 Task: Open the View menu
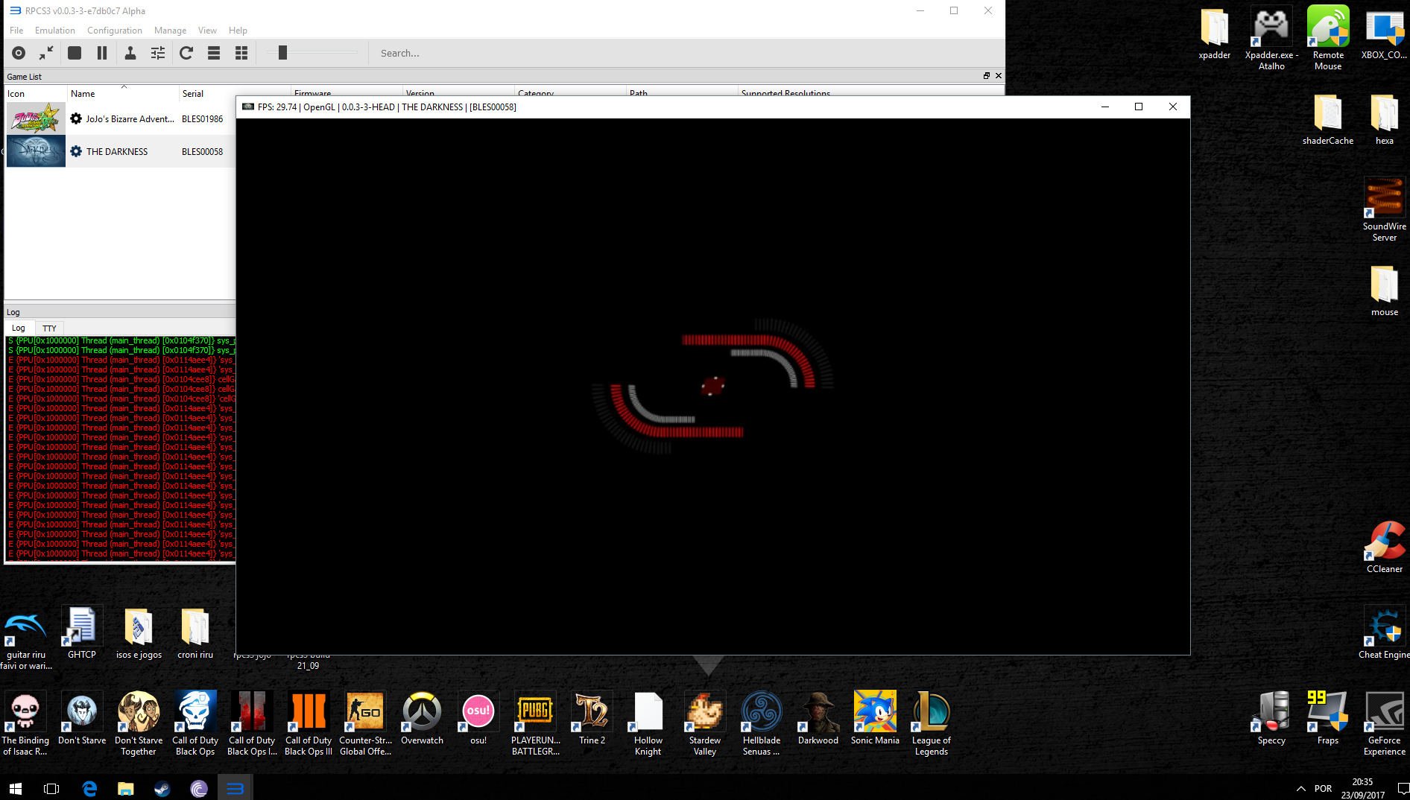[207, 31]
